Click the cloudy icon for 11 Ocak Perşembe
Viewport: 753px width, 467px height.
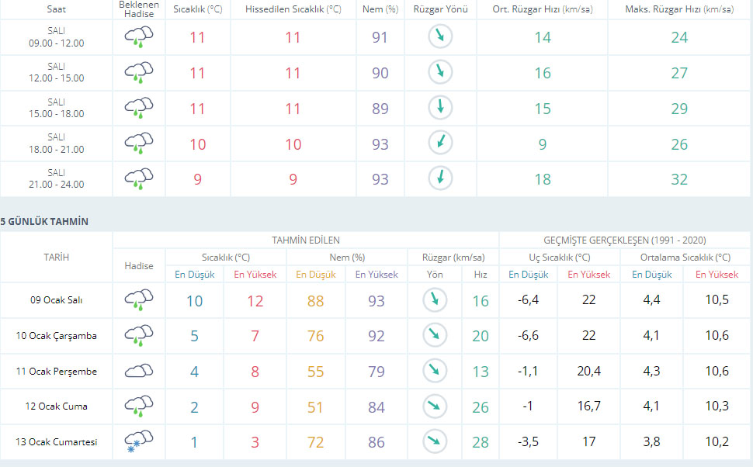[x=139, y=371]
